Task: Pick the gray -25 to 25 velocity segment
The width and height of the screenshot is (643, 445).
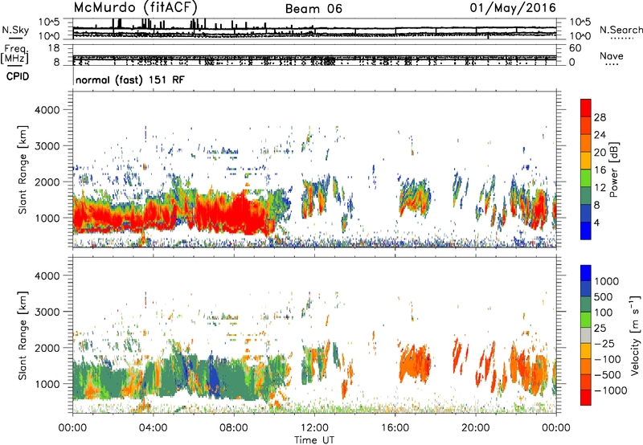Action: click(586, 335)
